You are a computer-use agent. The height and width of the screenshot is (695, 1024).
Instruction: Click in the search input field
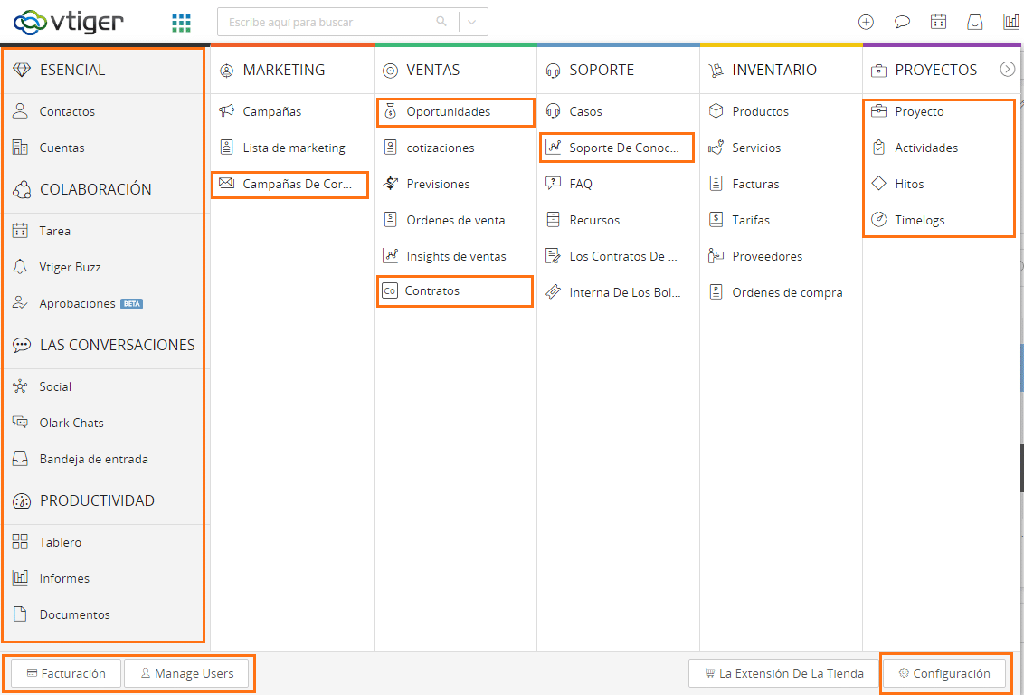[326, 22]
